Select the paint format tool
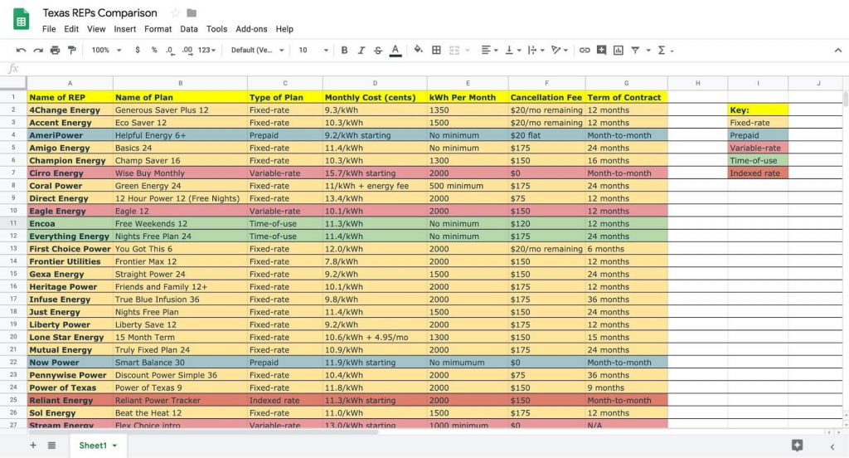 click(71, 51)
